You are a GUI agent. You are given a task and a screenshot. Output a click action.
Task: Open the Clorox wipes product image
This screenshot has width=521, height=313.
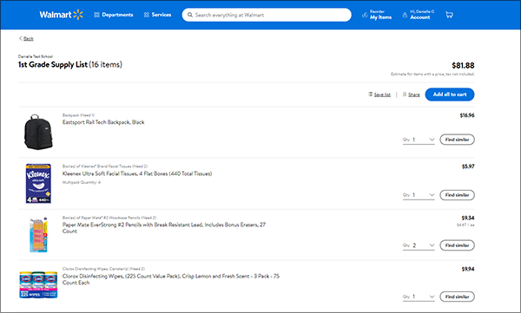coord(38,284)
